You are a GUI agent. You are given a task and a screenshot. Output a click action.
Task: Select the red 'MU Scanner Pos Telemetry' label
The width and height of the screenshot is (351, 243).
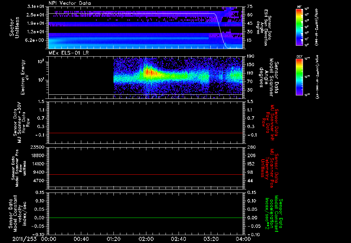[x=270, y=168]
